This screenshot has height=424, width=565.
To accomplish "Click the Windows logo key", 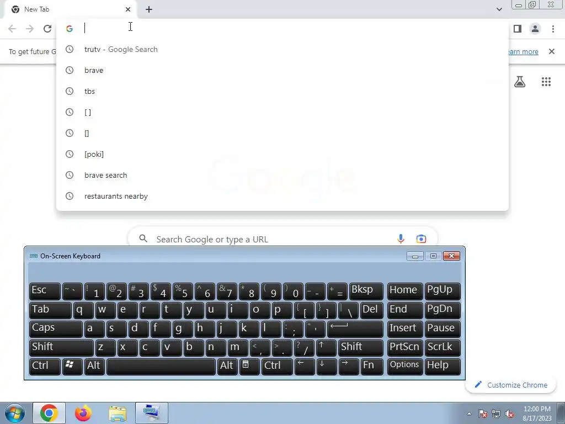I will coord(72,367).
